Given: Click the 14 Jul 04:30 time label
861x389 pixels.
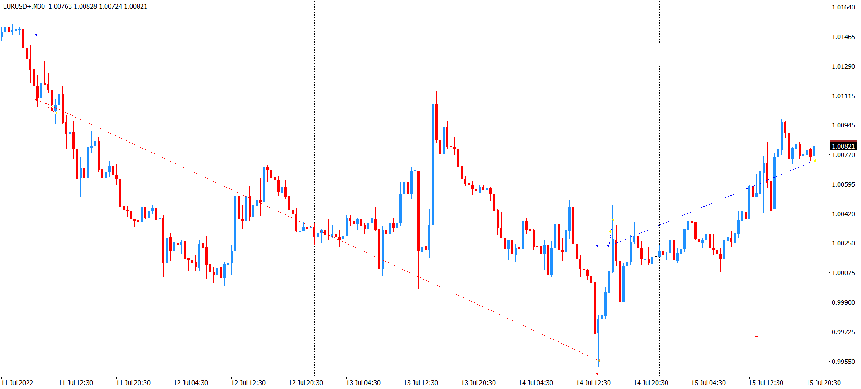Looking at the screenshot, I should [536, 383].
